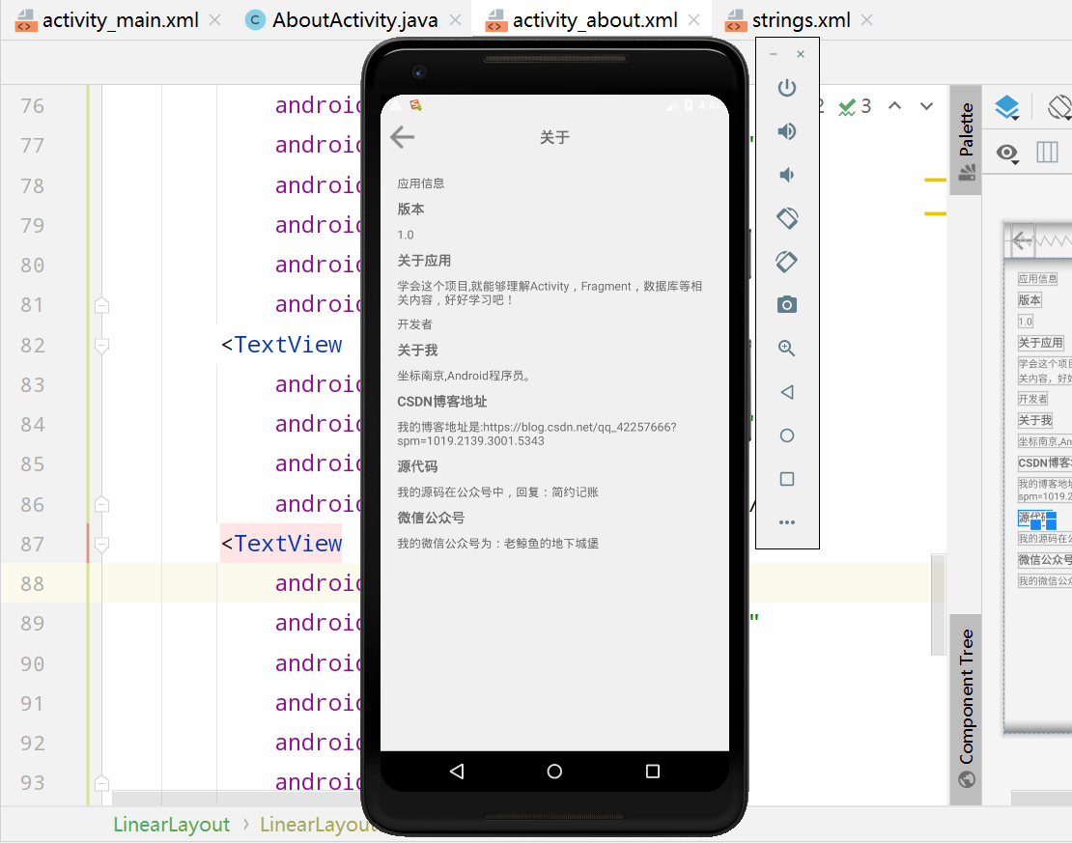Select the selected '源代码' view in design preview
The width and height of the screenshot is (1072, 843).
[x=1035, y=518]
